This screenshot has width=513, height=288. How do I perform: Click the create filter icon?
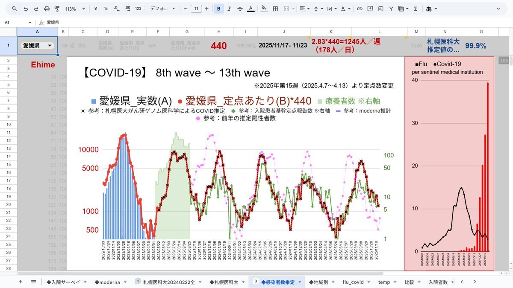pyautogui.click(x=391, y=9)
